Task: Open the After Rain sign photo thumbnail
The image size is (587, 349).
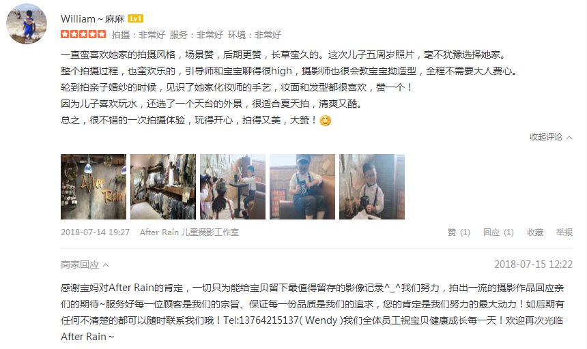Action: pyautogui.click(x=94, y=187)
